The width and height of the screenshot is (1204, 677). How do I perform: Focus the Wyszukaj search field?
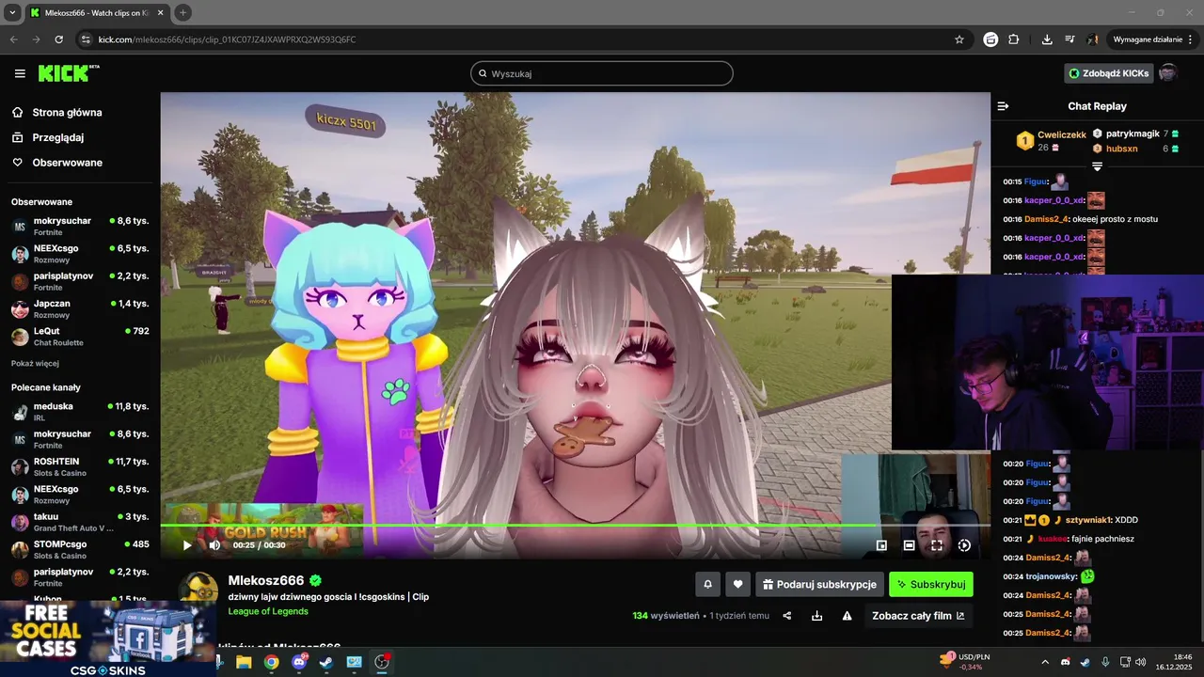tap(602, 73)
